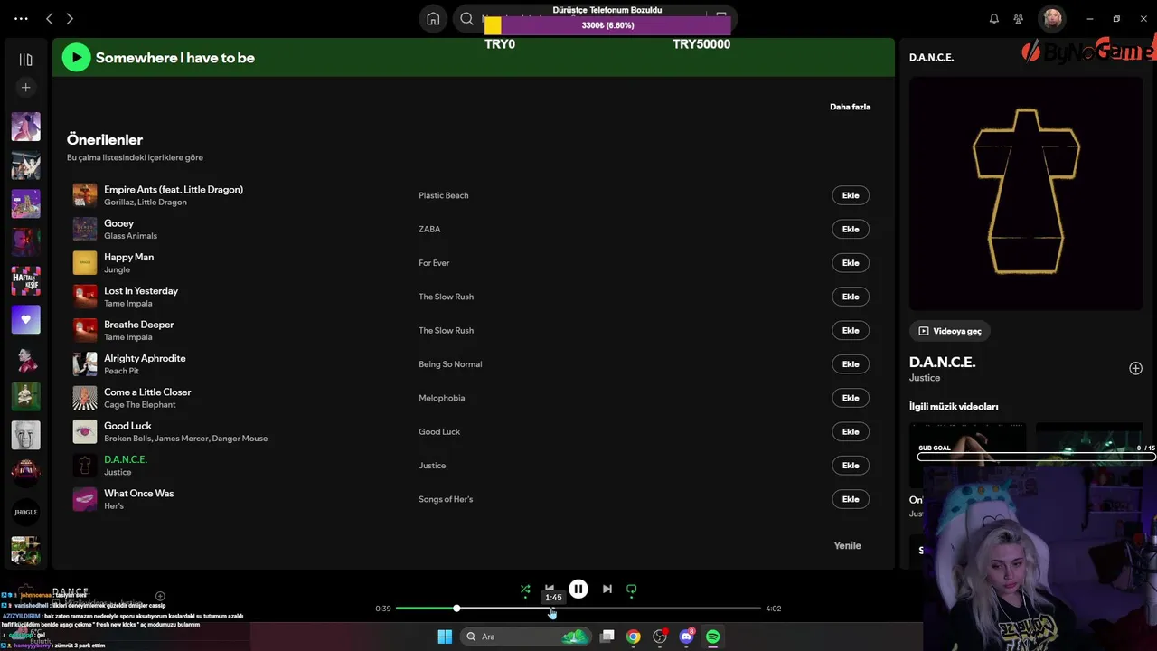Add Gooey with Ekle button
This screenshot has height=651, width=1157.
tap(851, 229)
